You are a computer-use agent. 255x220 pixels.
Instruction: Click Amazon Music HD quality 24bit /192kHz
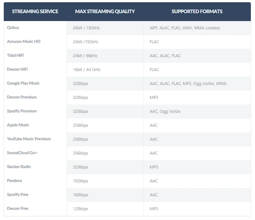[x=86, y=42]
